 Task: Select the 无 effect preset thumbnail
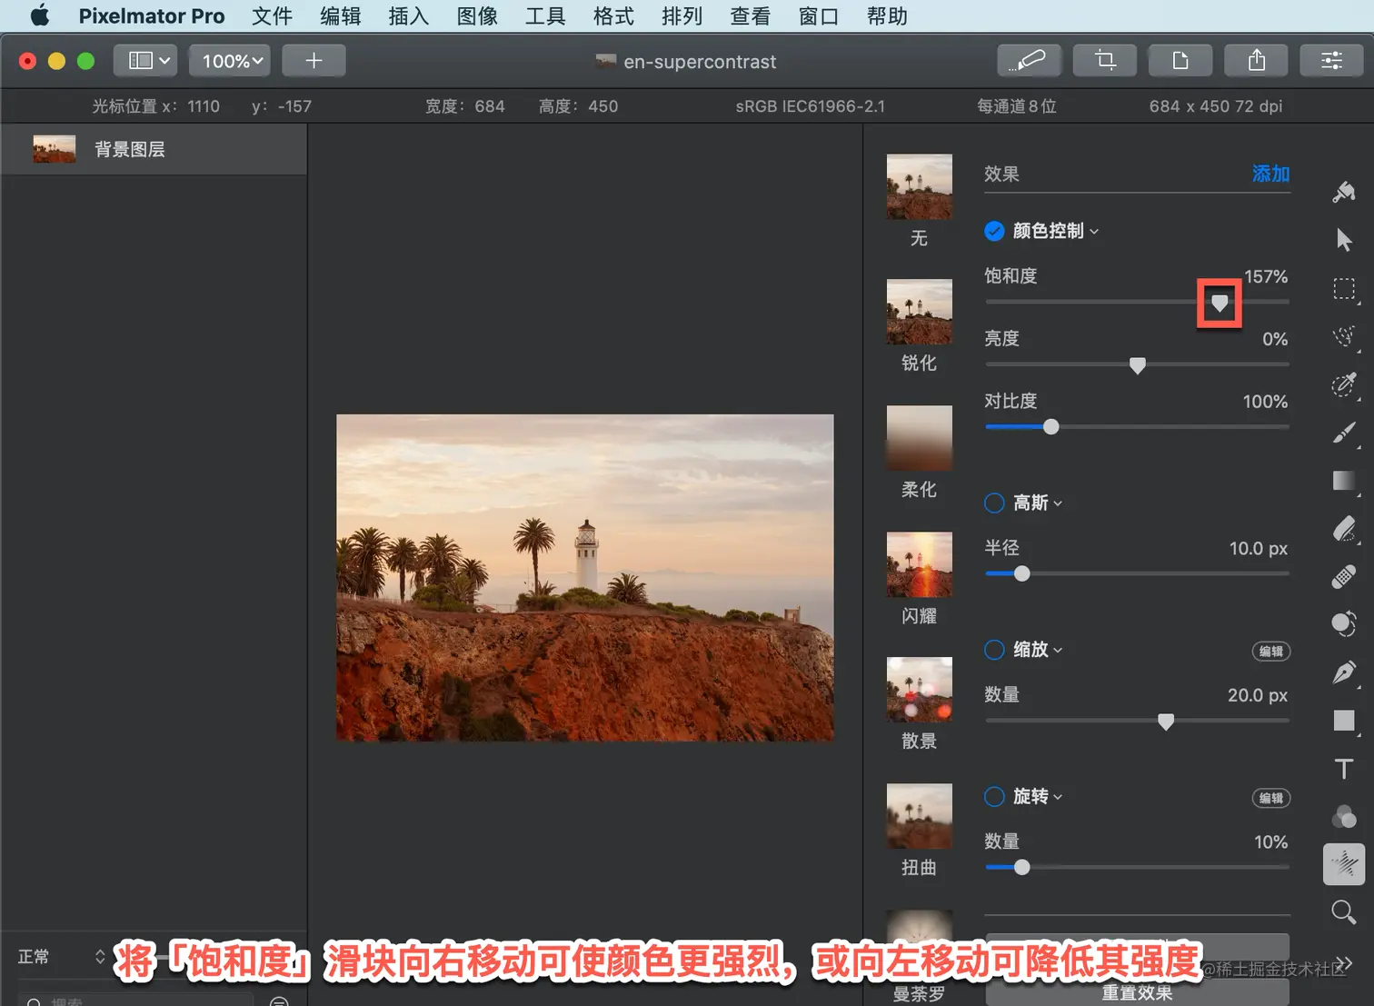pyautogui.click(x=920, y=187)
